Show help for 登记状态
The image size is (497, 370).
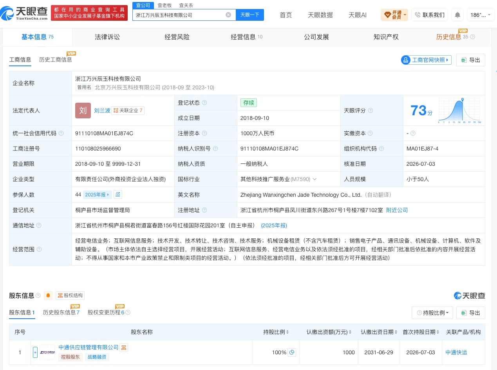(204, 103)
